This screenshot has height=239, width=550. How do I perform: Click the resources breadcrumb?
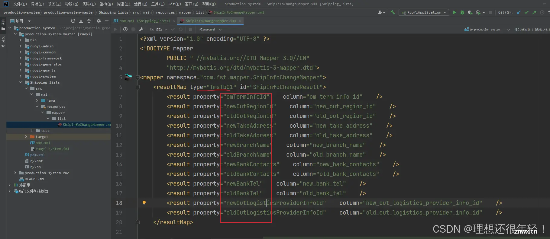pyautogui.click(x=165, y=12)
